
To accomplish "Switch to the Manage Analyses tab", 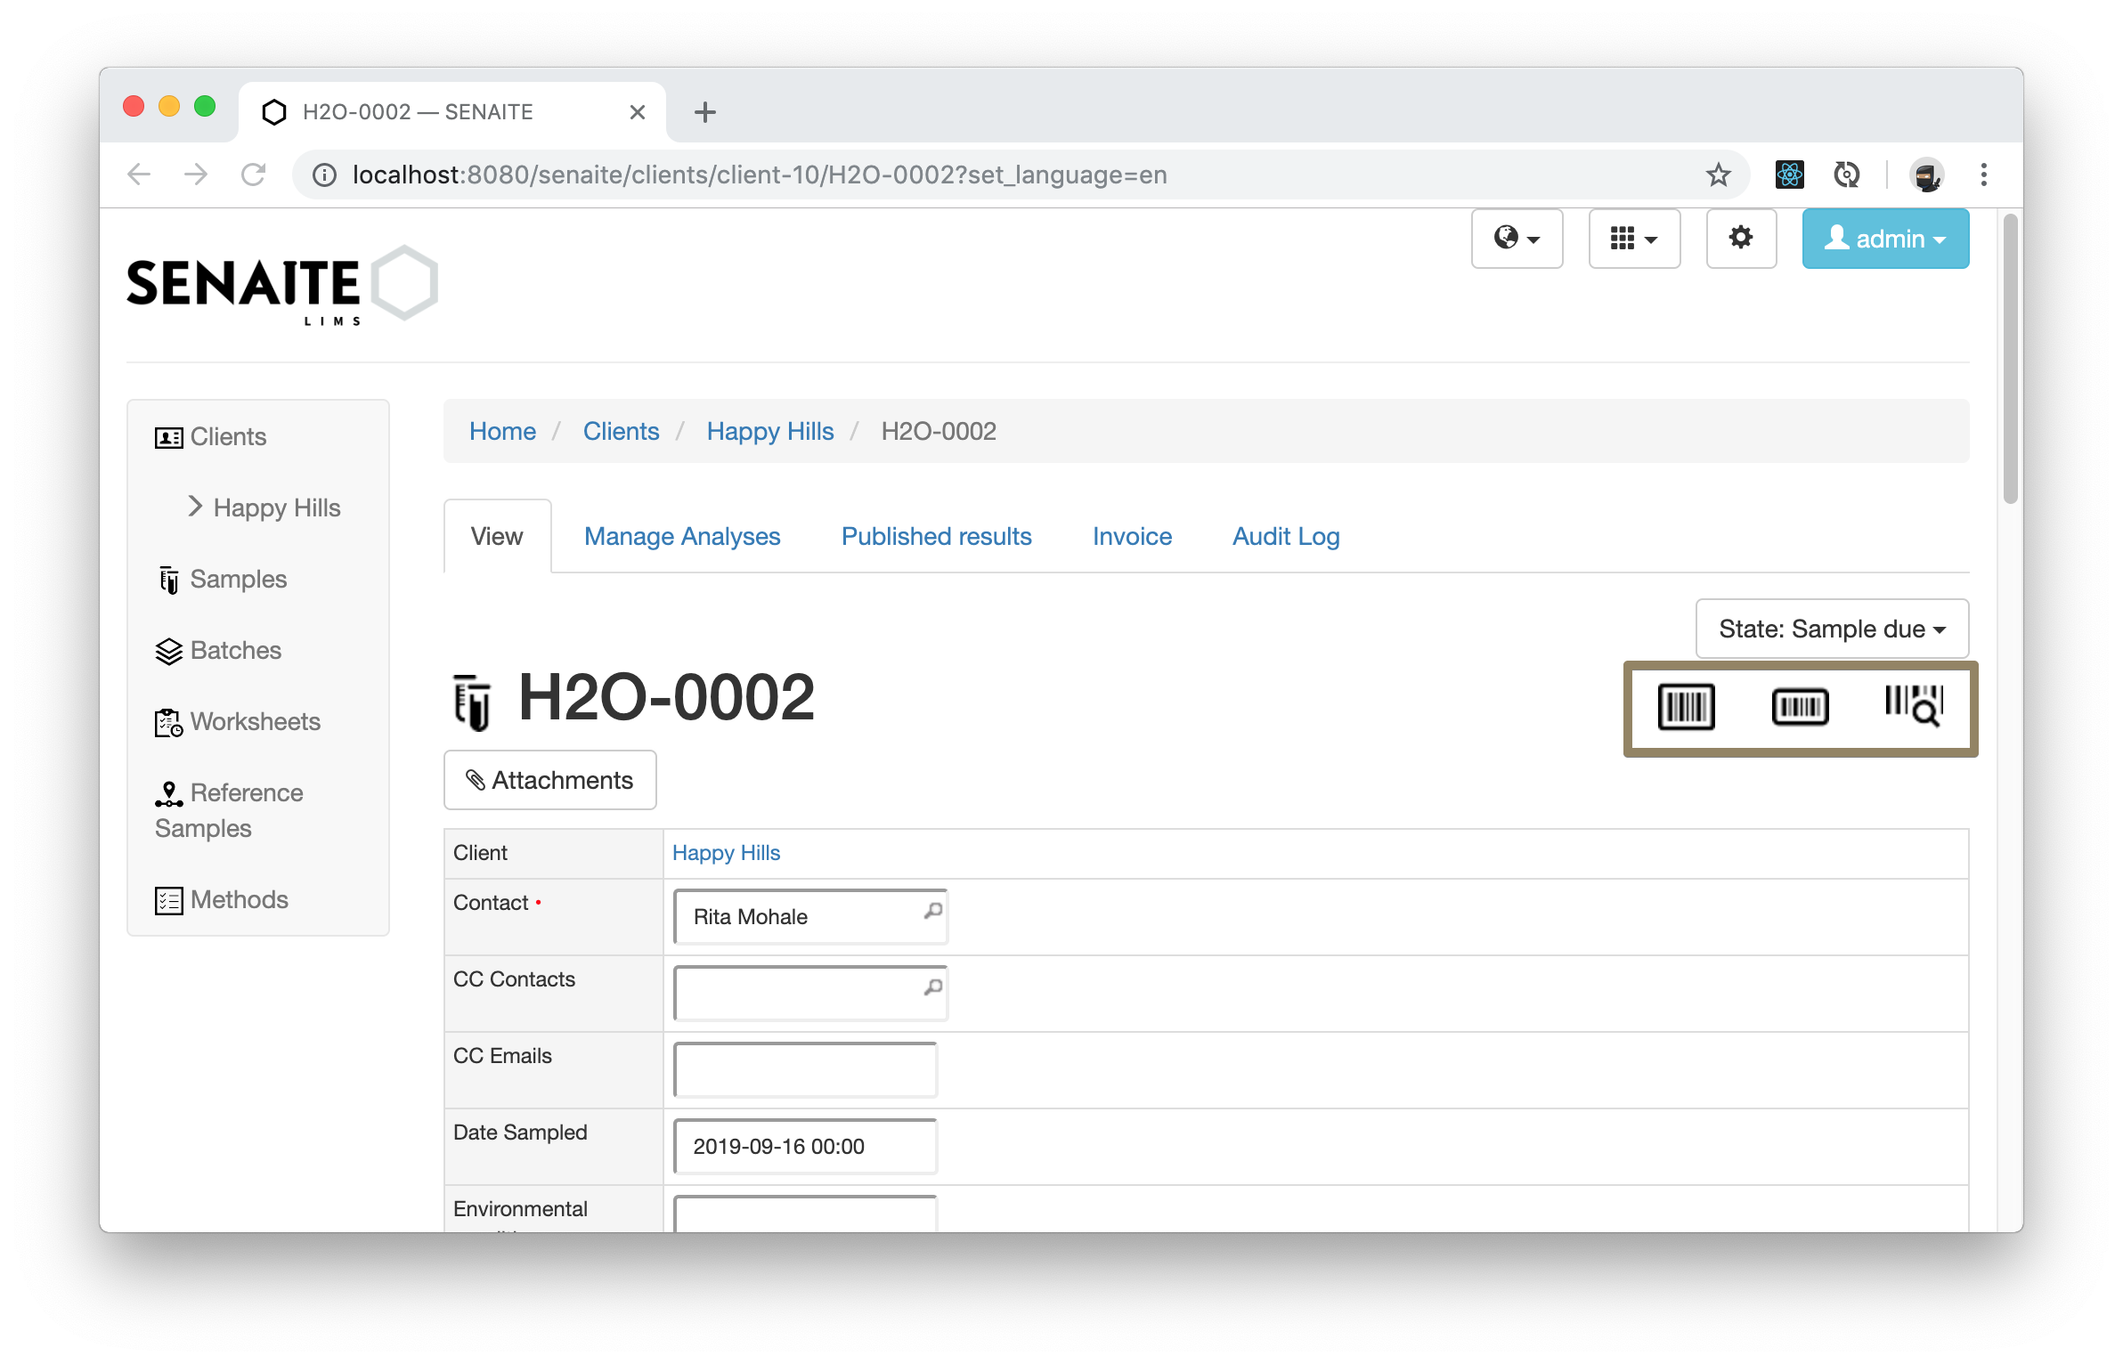I will click(681, 536).
